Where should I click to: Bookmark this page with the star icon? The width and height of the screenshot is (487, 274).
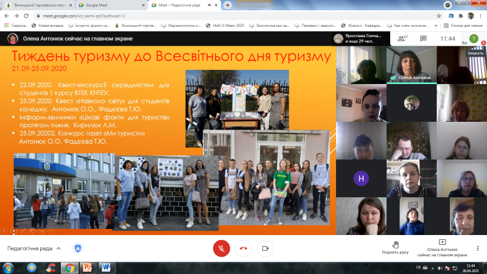[x=438, y=16]
